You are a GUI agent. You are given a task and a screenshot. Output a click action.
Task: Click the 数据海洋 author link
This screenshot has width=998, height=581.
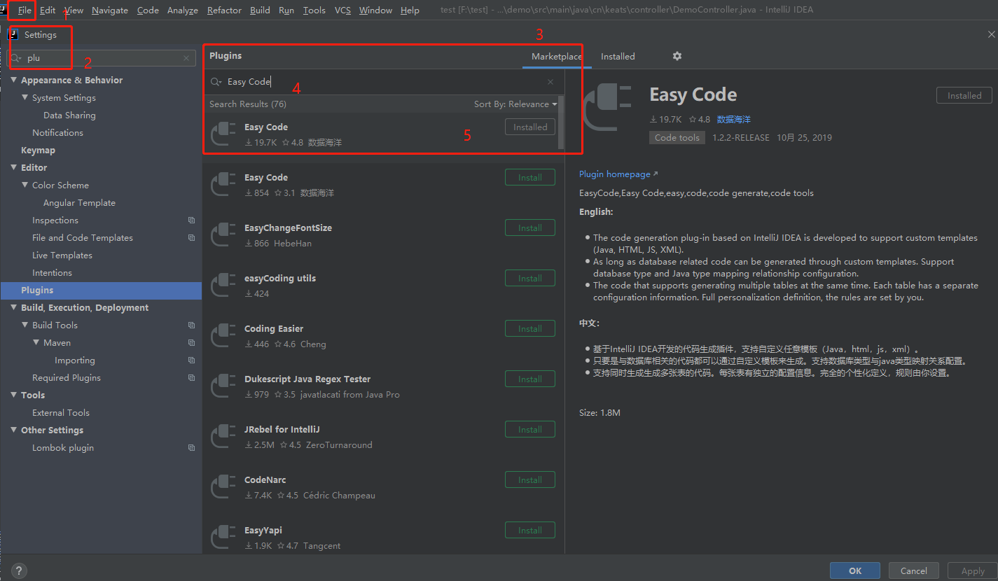pyautogui.click(x=735, y=119)
